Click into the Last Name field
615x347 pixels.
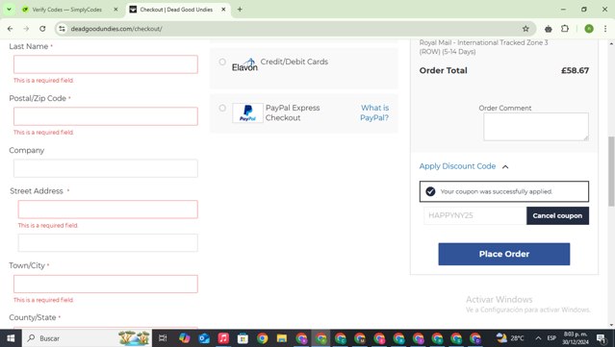coord(106,64)
